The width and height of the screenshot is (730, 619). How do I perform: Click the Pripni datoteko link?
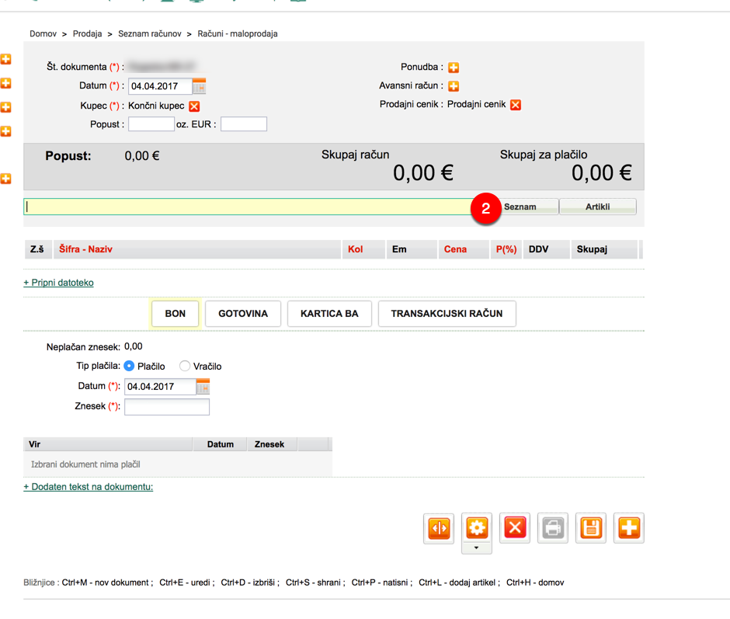point(59,283)
